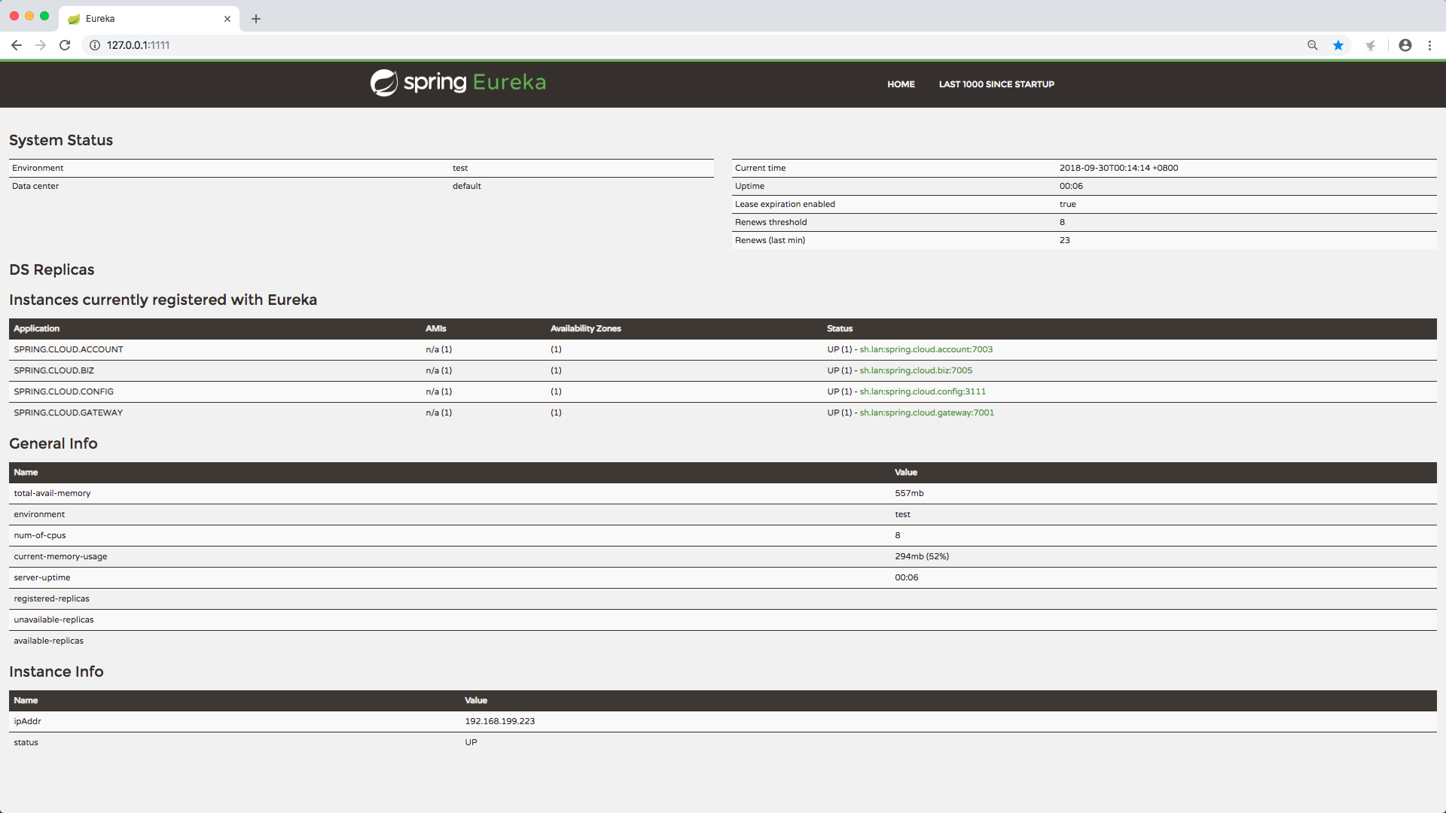Image resolution: width=1446 pixels, height=813 pixels.
Task: Open the spring.cloud.config:3111 instance link
Action: [923, 391]
